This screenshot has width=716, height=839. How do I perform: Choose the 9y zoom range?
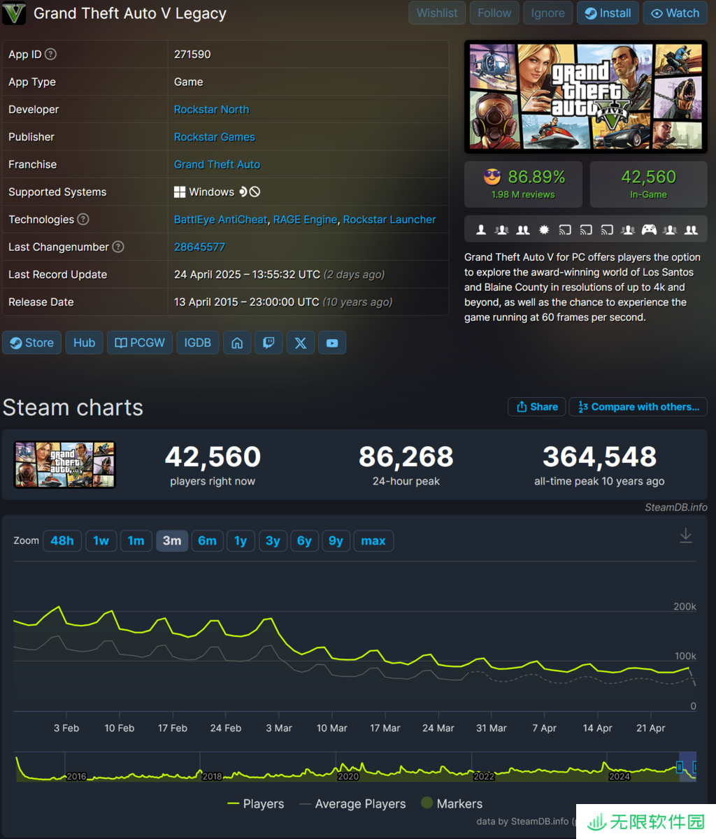click(336, 540)
